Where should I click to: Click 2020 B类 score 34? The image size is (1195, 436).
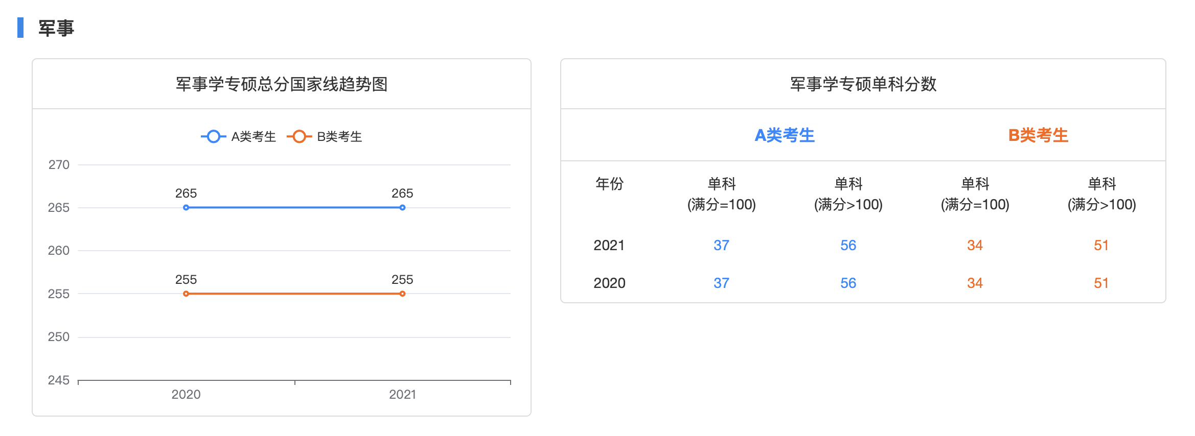click(x=975, y=283)
